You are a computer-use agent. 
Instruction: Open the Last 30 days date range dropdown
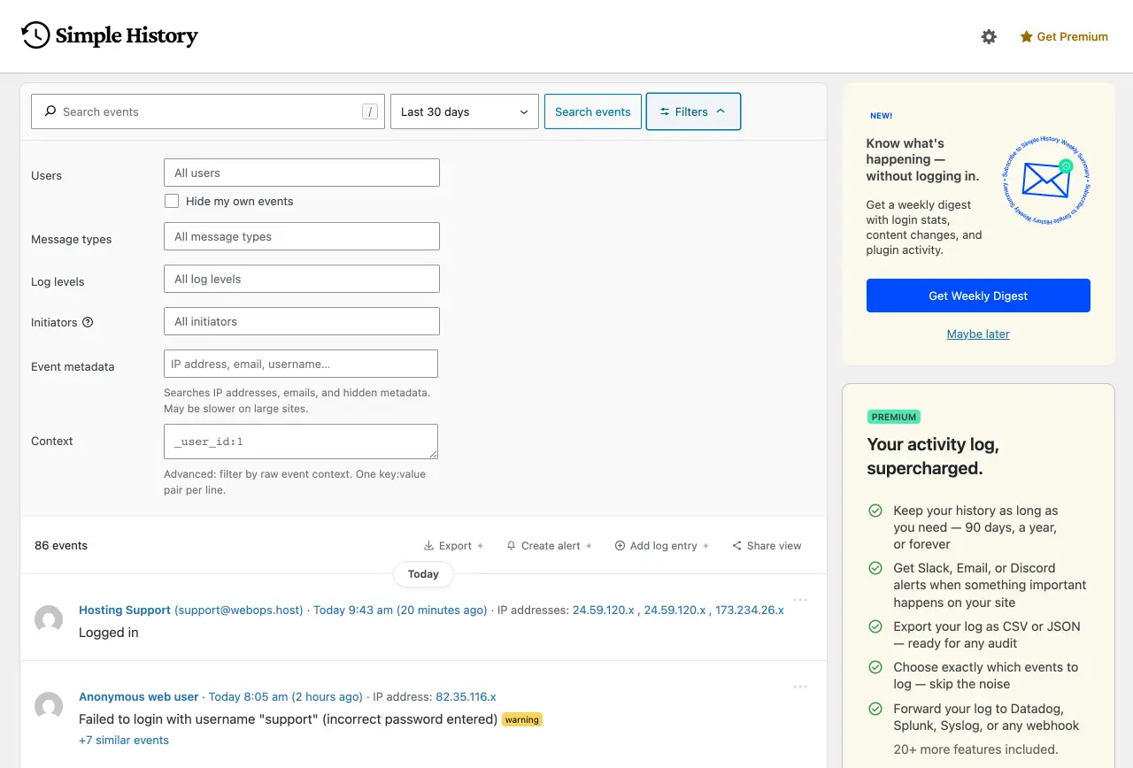point(465,111)
